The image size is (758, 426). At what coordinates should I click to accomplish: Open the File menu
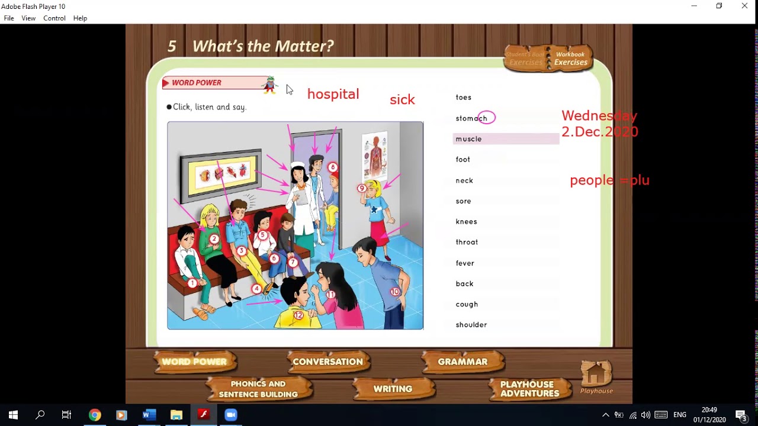click(x=9, y=18)
